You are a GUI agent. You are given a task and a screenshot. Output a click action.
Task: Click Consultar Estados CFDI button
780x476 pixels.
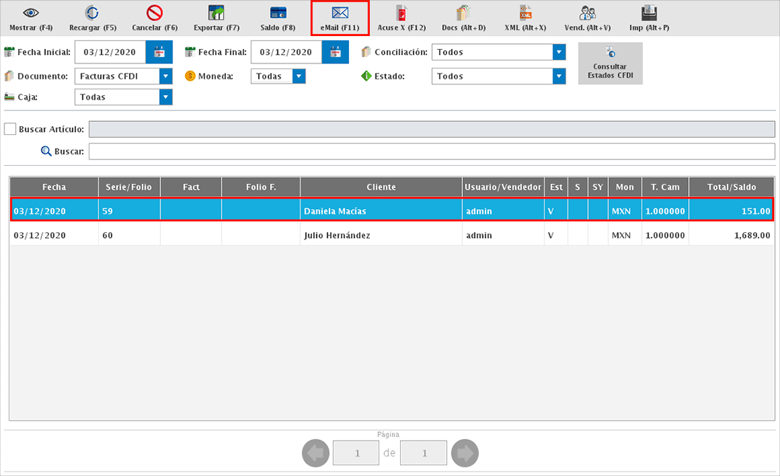tap(610, 63)
